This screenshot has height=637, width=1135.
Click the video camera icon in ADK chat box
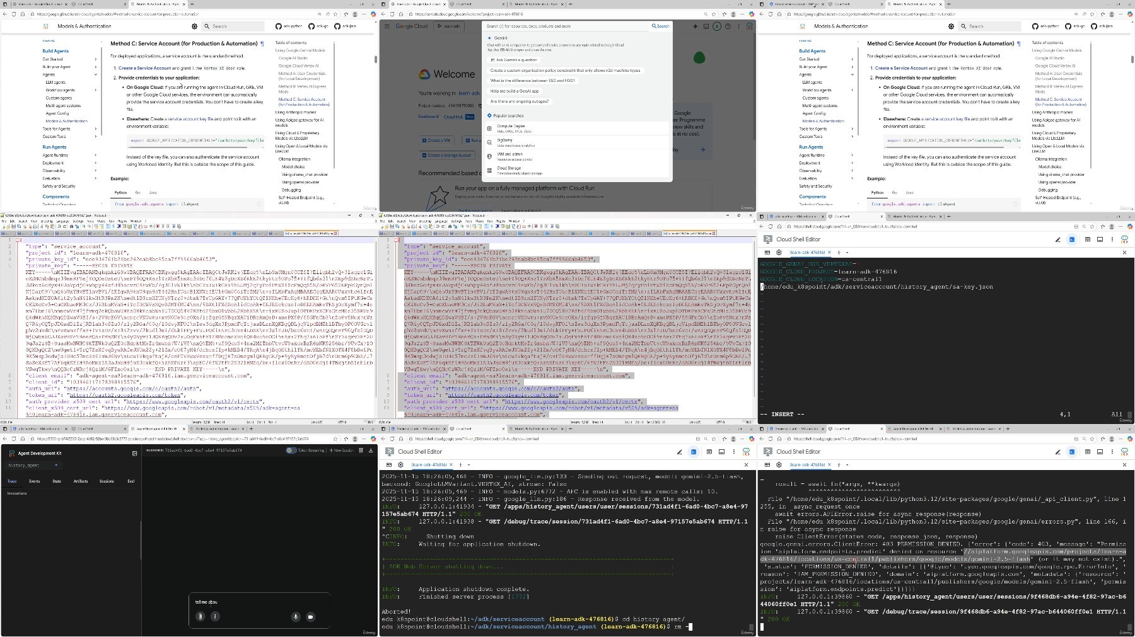click(x=310, y=616)
